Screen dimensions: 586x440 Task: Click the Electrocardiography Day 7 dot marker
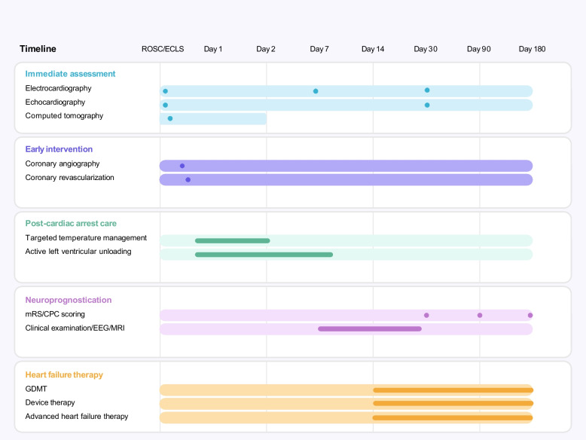(x=316, y=91)
